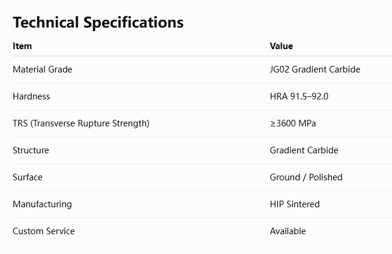The height and width of the screenshot is (254, 392).
Task: Click Gradient Carbide in Structure row
Action: coord(304,150)
